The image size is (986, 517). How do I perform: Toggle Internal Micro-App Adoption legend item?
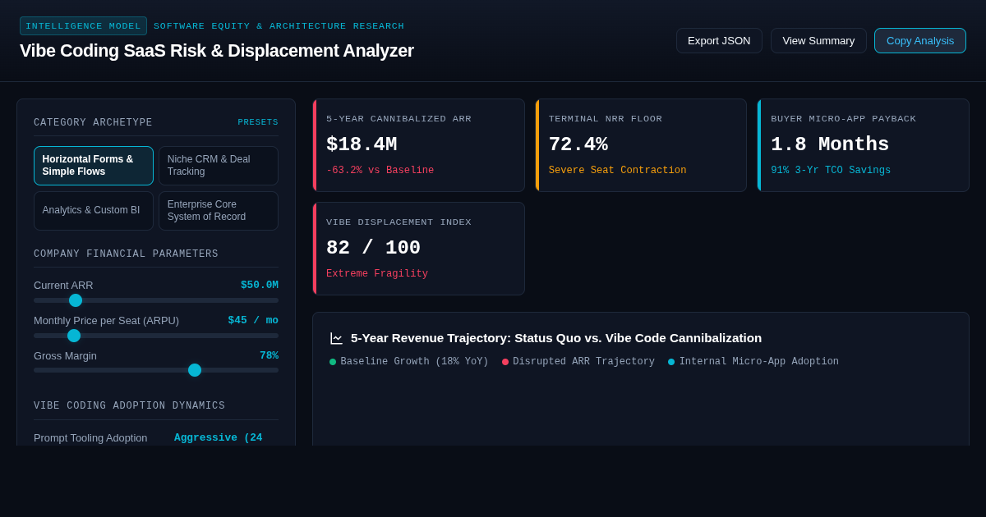753,362
